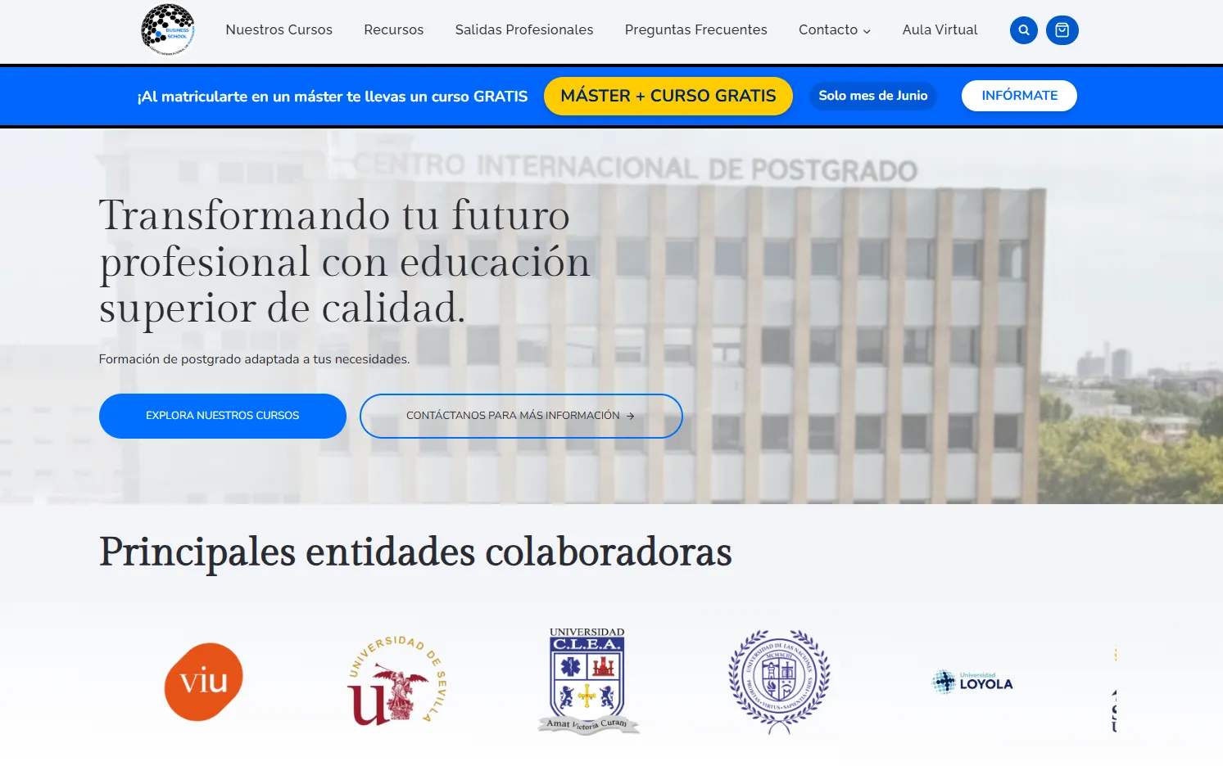Click the Universidad Loyola logo
This screenshot has height=766, width=1223.
pyautogui.click(x=972, y=682)
